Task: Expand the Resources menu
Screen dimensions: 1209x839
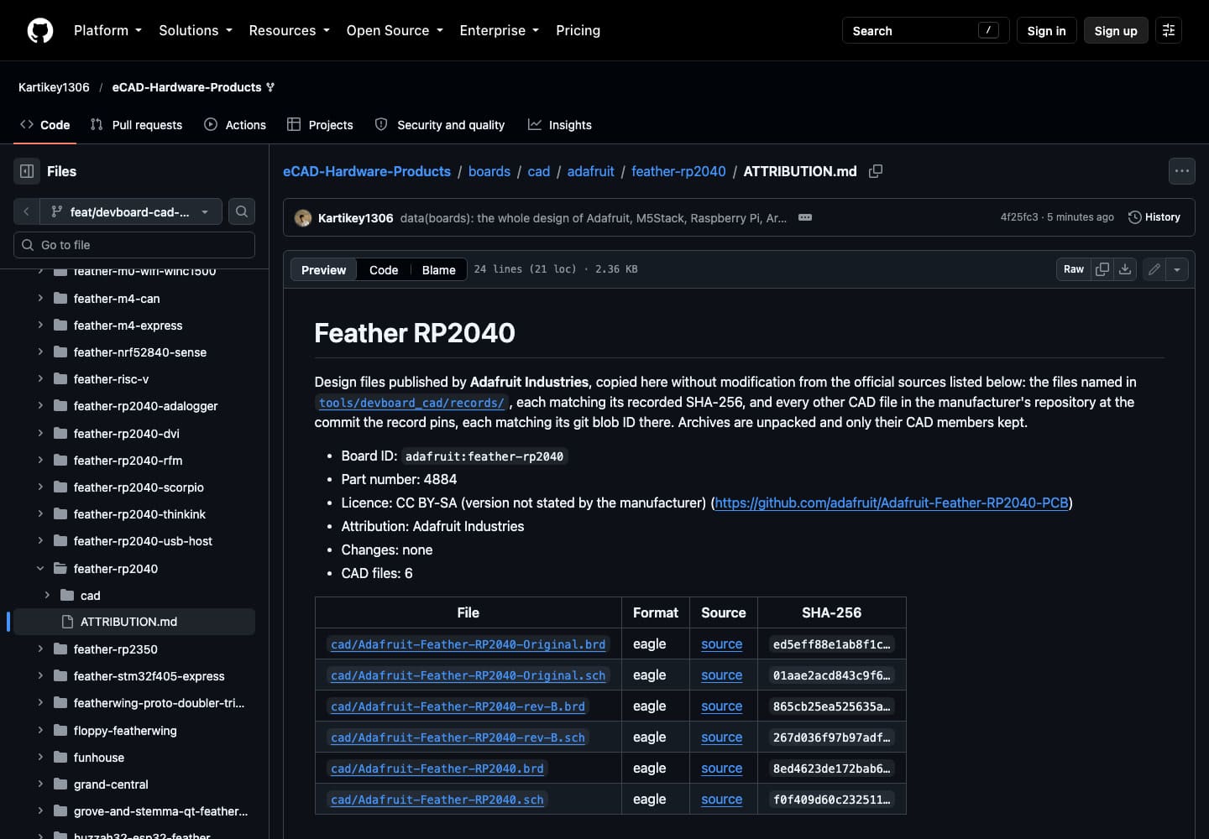Action: [x=289, y=30]
